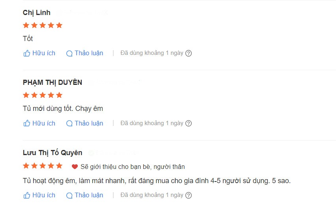The width and height of the screenshot is (336, 206).
Task: Click the reviewer name Chị Linh
Action: [37, 13]
